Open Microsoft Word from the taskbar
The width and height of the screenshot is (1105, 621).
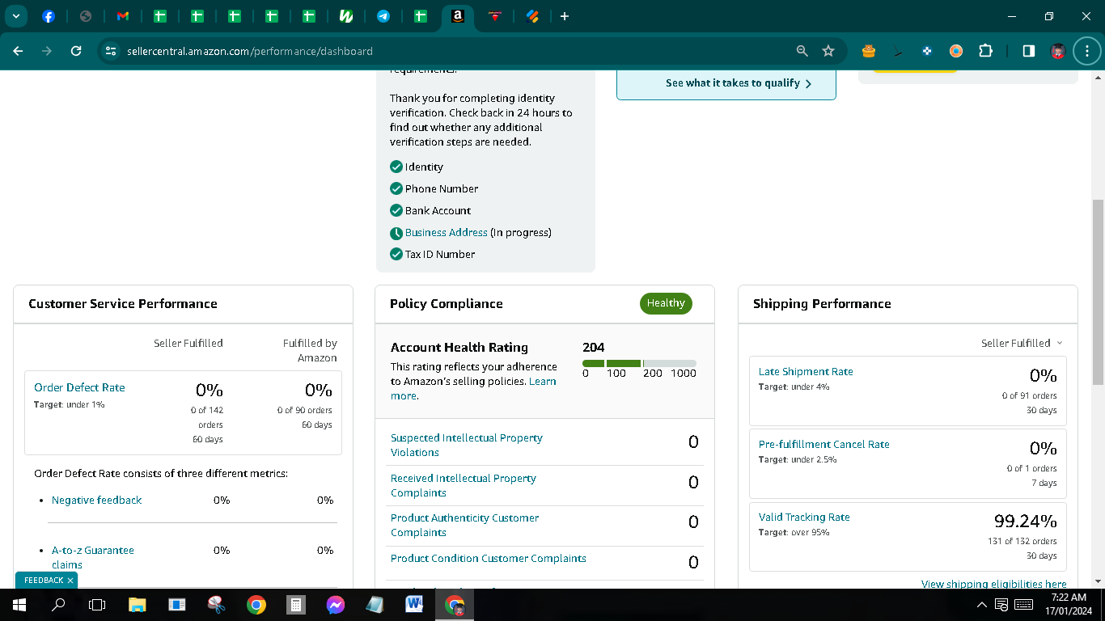click(415, 604)
